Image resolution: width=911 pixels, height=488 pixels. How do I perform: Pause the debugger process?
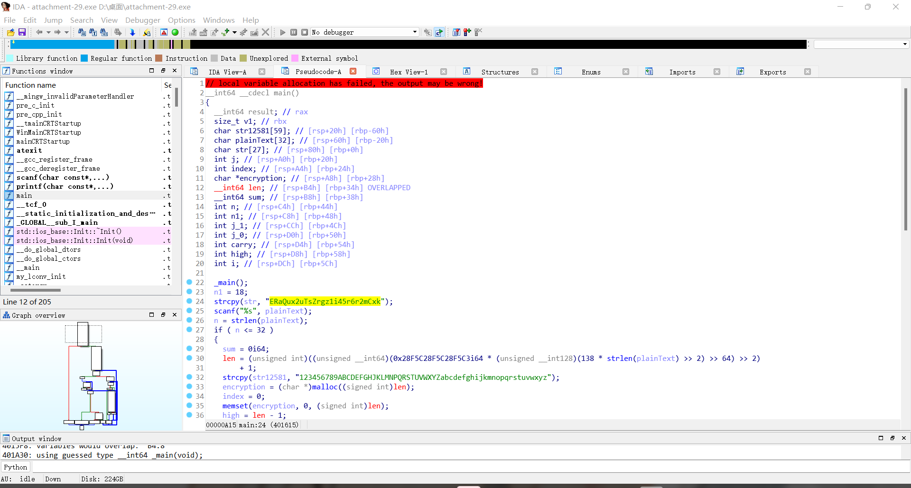click(294, 32)
